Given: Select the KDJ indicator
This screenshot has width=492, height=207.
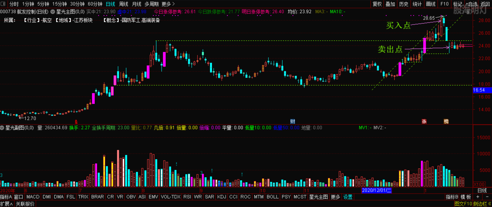Looking at the screenshot, I should tap(221, 197).
